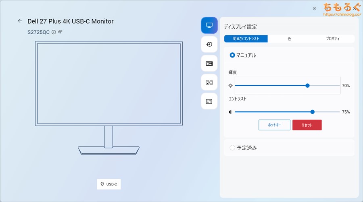Click the info icon beside S2725QC
The image size is (363, 202).
tap(54, 32)
